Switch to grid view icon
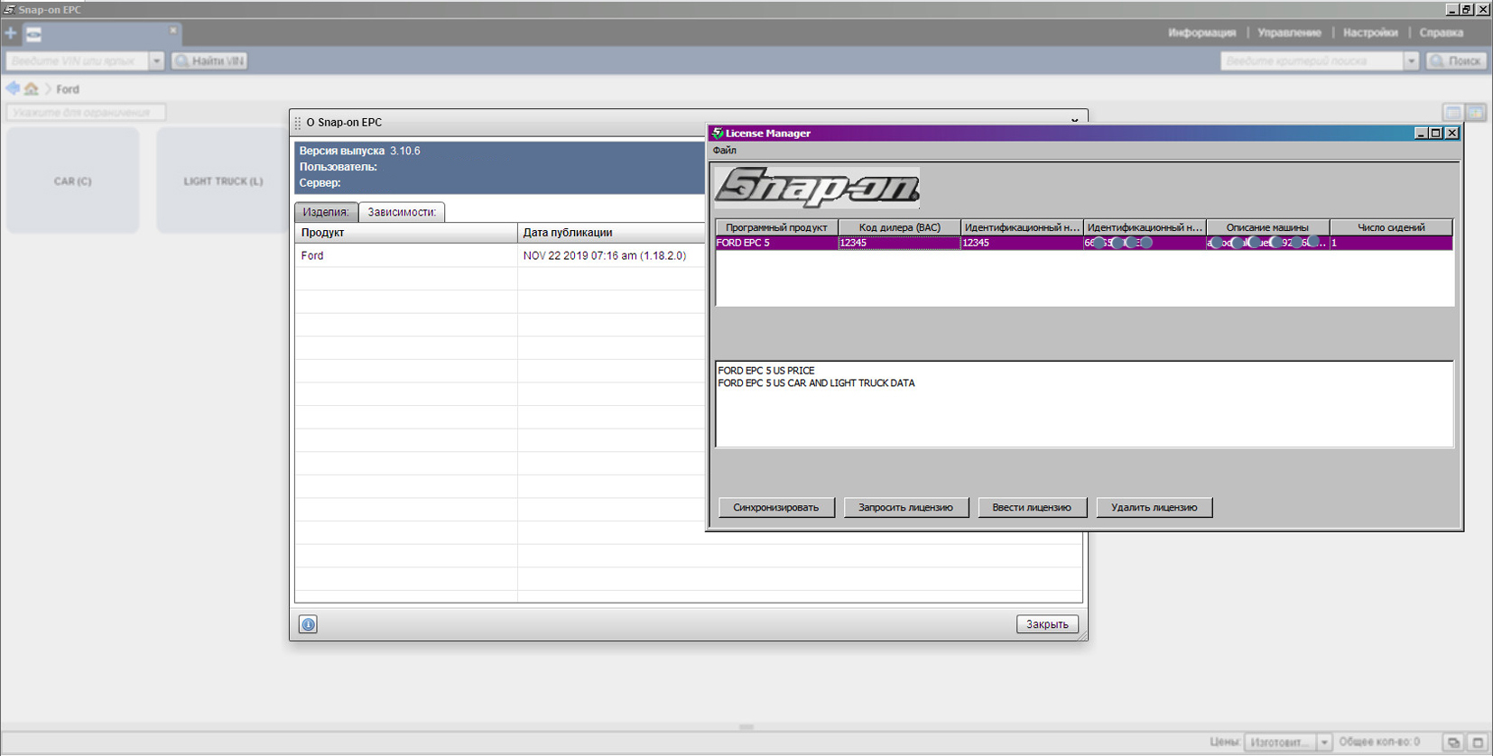Viewport: 1493px width, 756px height. [1476, 113]
